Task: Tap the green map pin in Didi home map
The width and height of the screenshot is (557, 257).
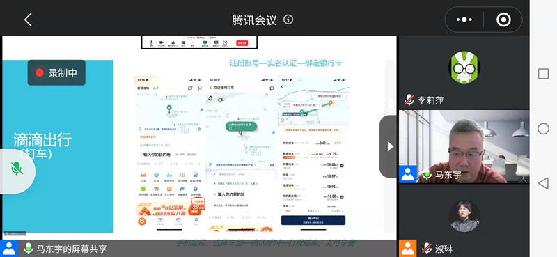Action: 169,109
